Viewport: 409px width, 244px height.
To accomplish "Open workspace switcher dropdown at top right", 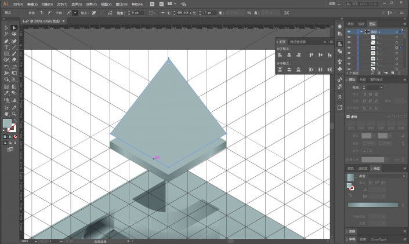I will (x=335, y=4).
